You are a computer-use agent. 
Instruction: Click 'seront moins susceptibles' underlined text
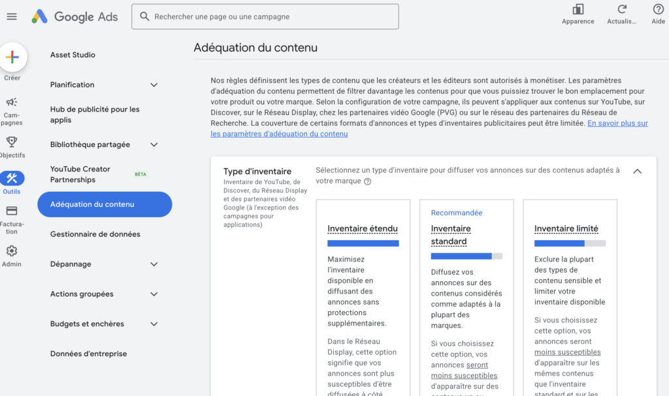(464, 370)
